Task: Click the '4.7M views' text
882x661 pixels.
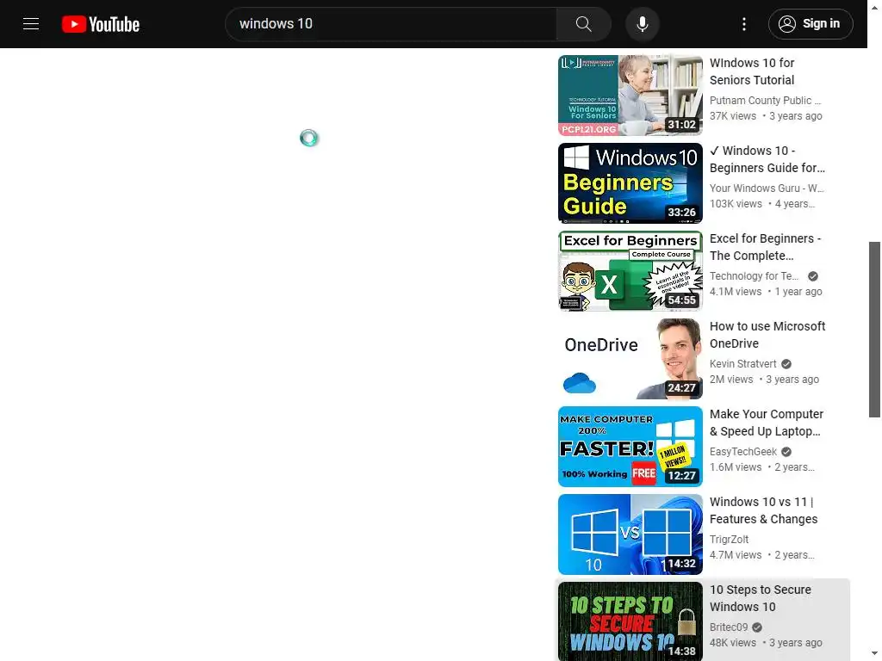Action: [x=736, y=554]
